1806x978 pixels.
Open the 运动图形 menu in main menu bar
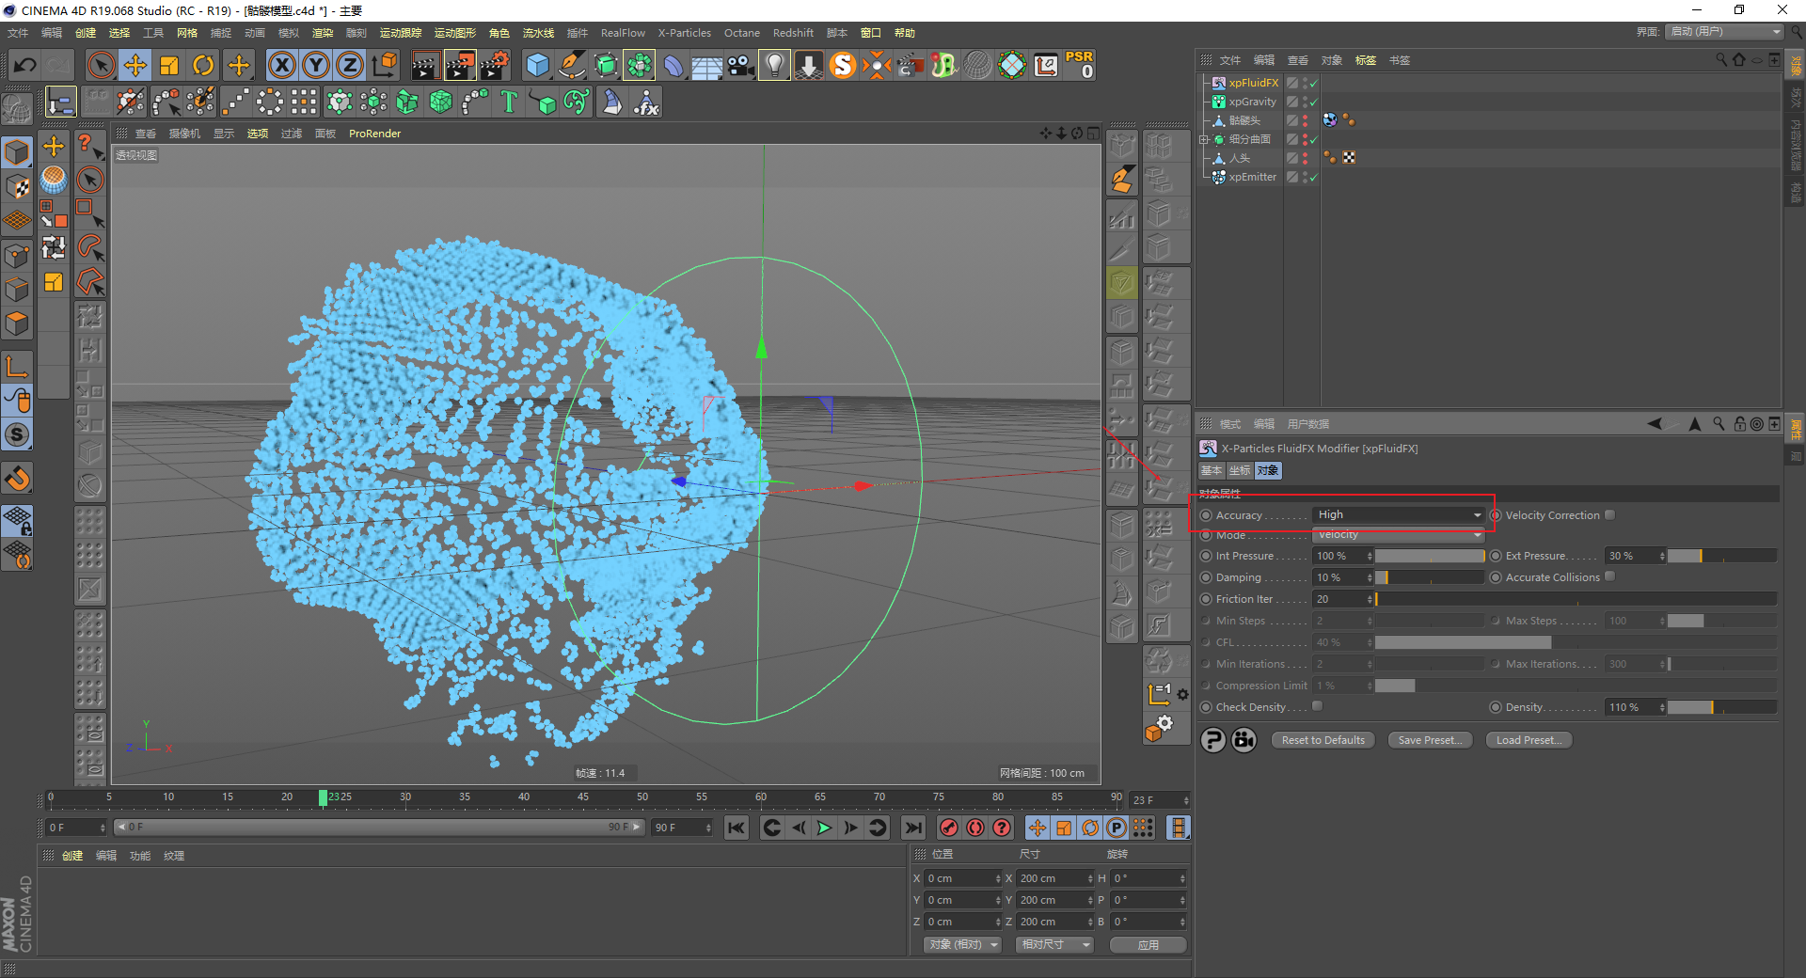(455, 33)
